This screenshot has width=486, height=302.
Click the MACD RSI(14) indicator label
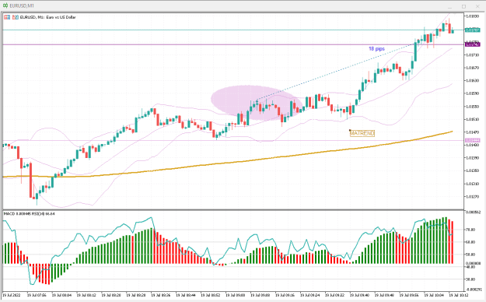point(29,214)
